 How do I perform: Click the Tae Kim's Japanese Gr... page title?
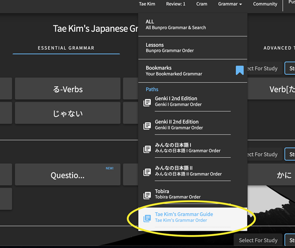tap(96, 29)
